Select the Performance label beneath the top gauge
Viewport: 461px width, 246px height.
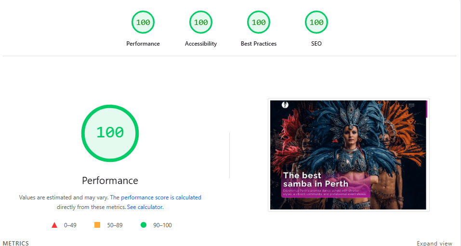[143, 44]
